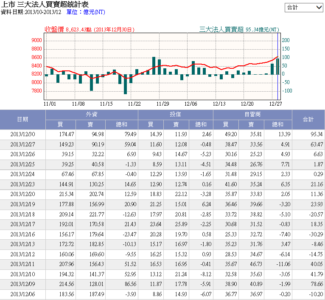This screenshot has height=300, width=325.
Task: Click total value 63.47 in 12/27 row
Action: click(x=317, y=144)
